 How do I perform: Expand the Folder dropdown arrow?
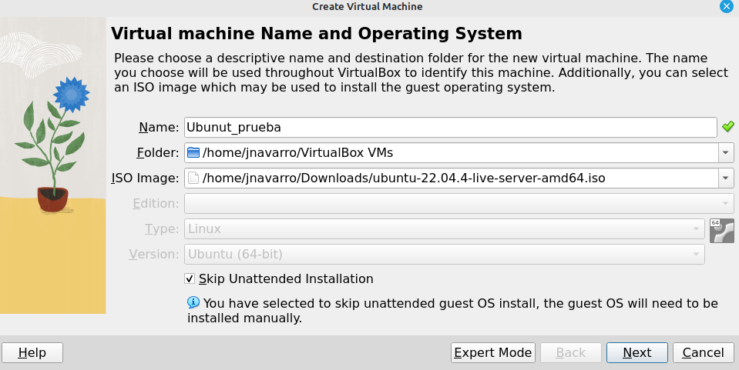[726, 152]
